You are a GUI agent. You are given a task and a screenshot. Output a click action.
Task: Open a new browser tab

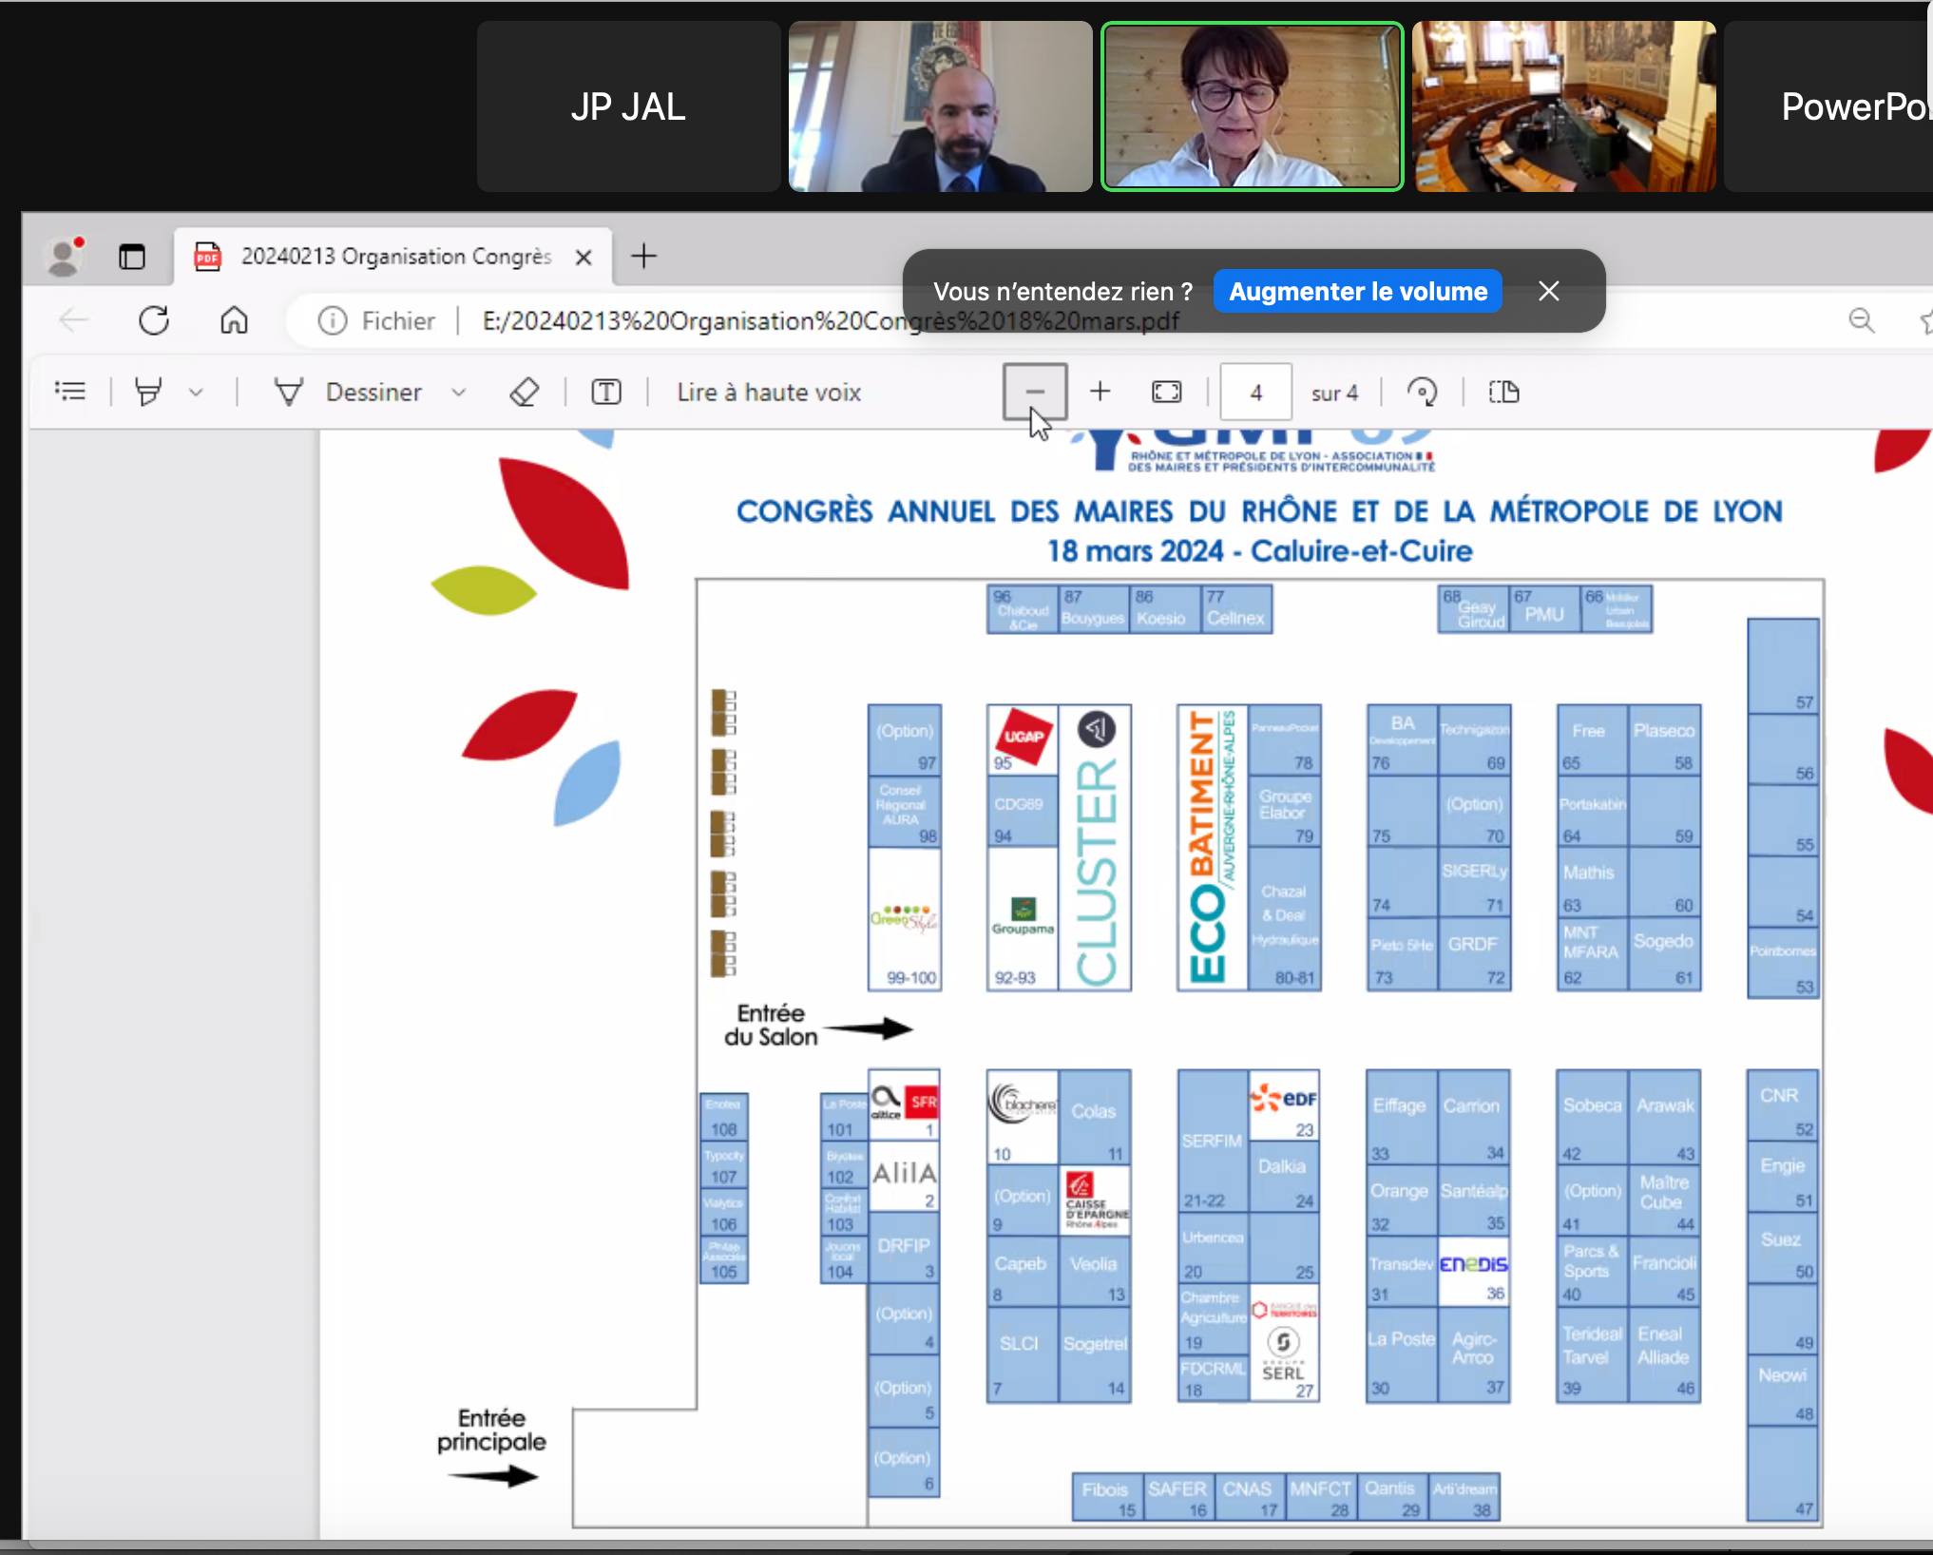(643, 256)
